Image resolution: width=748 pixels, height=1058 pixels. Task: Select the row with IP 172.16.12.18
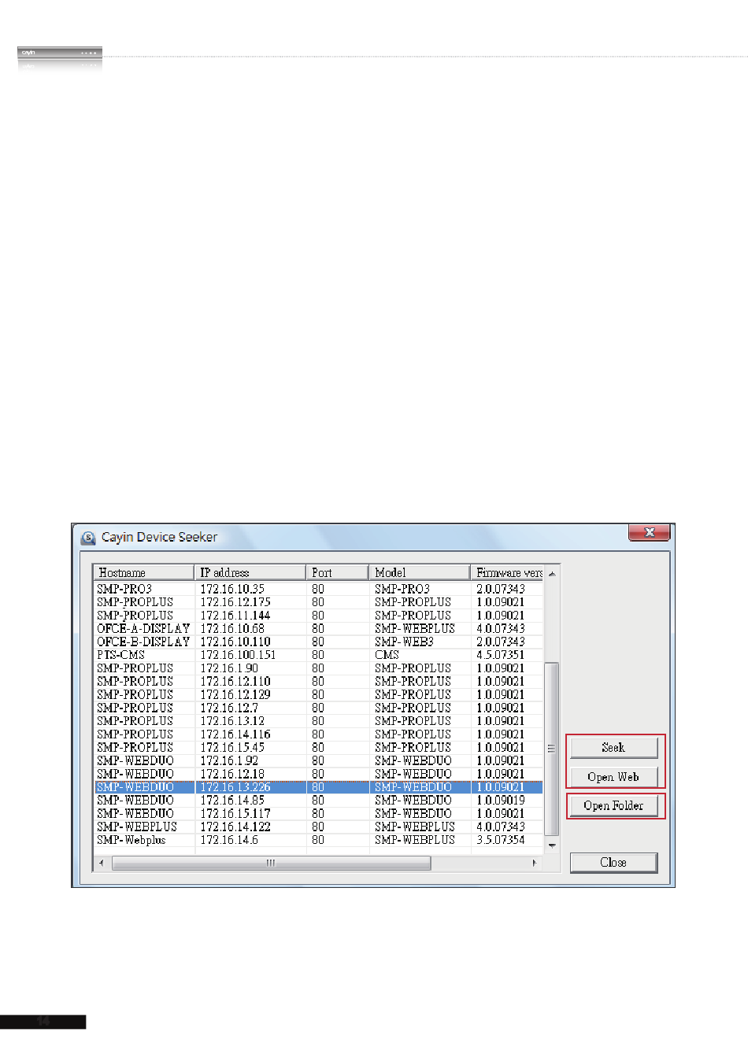pos(318,774)
